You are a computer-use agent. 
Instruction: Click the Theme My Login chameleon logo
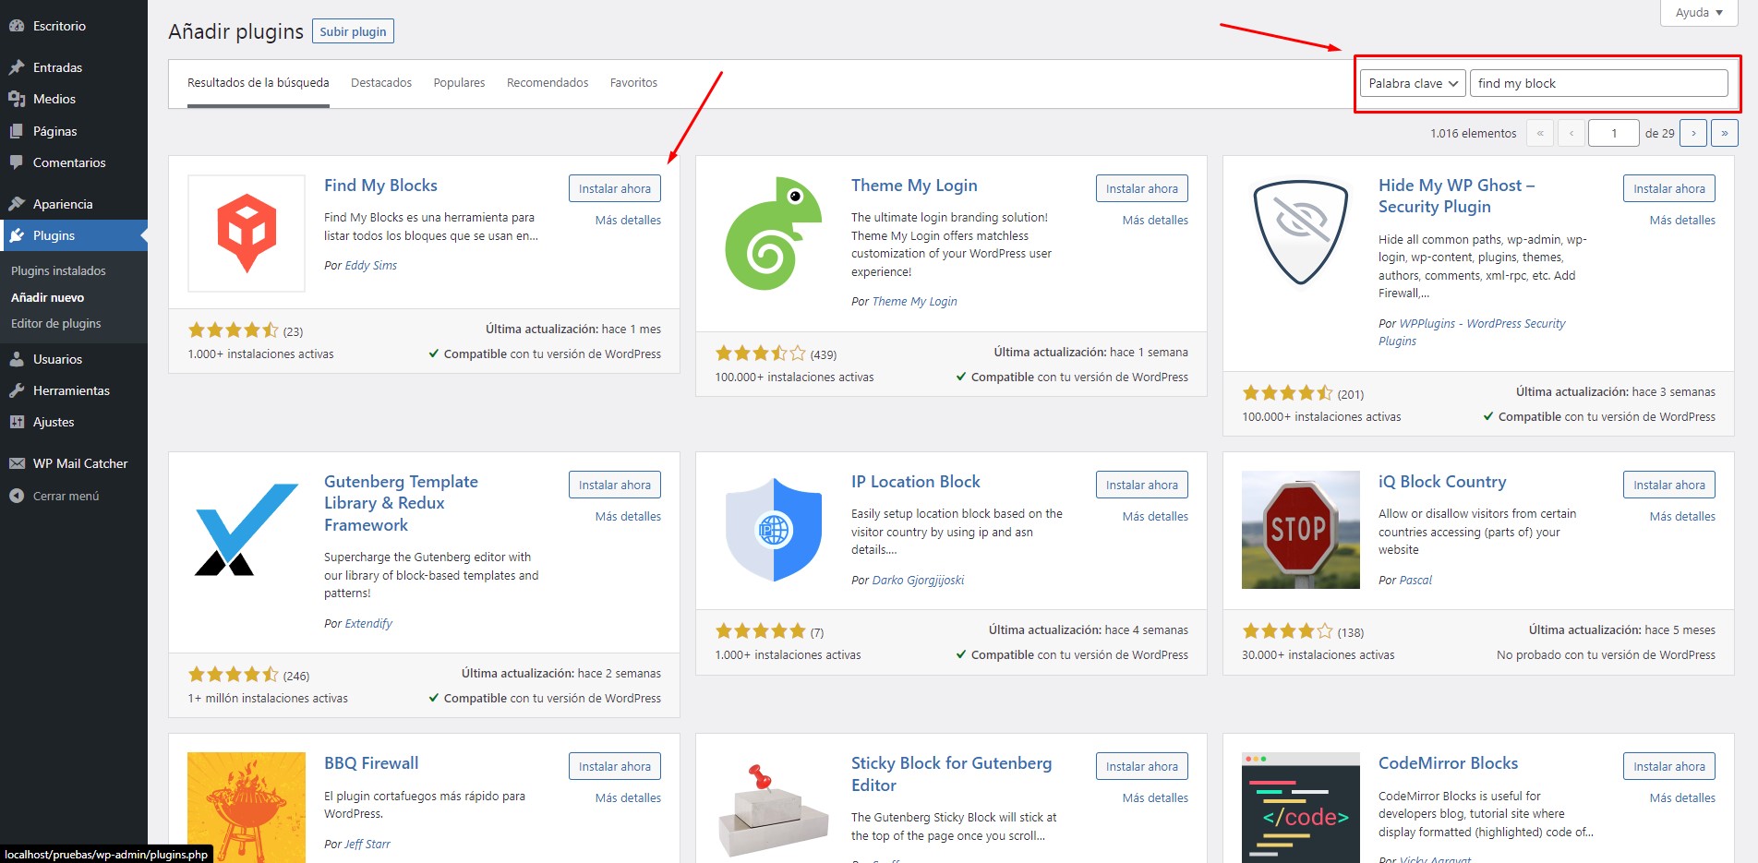tap(774, 234)
